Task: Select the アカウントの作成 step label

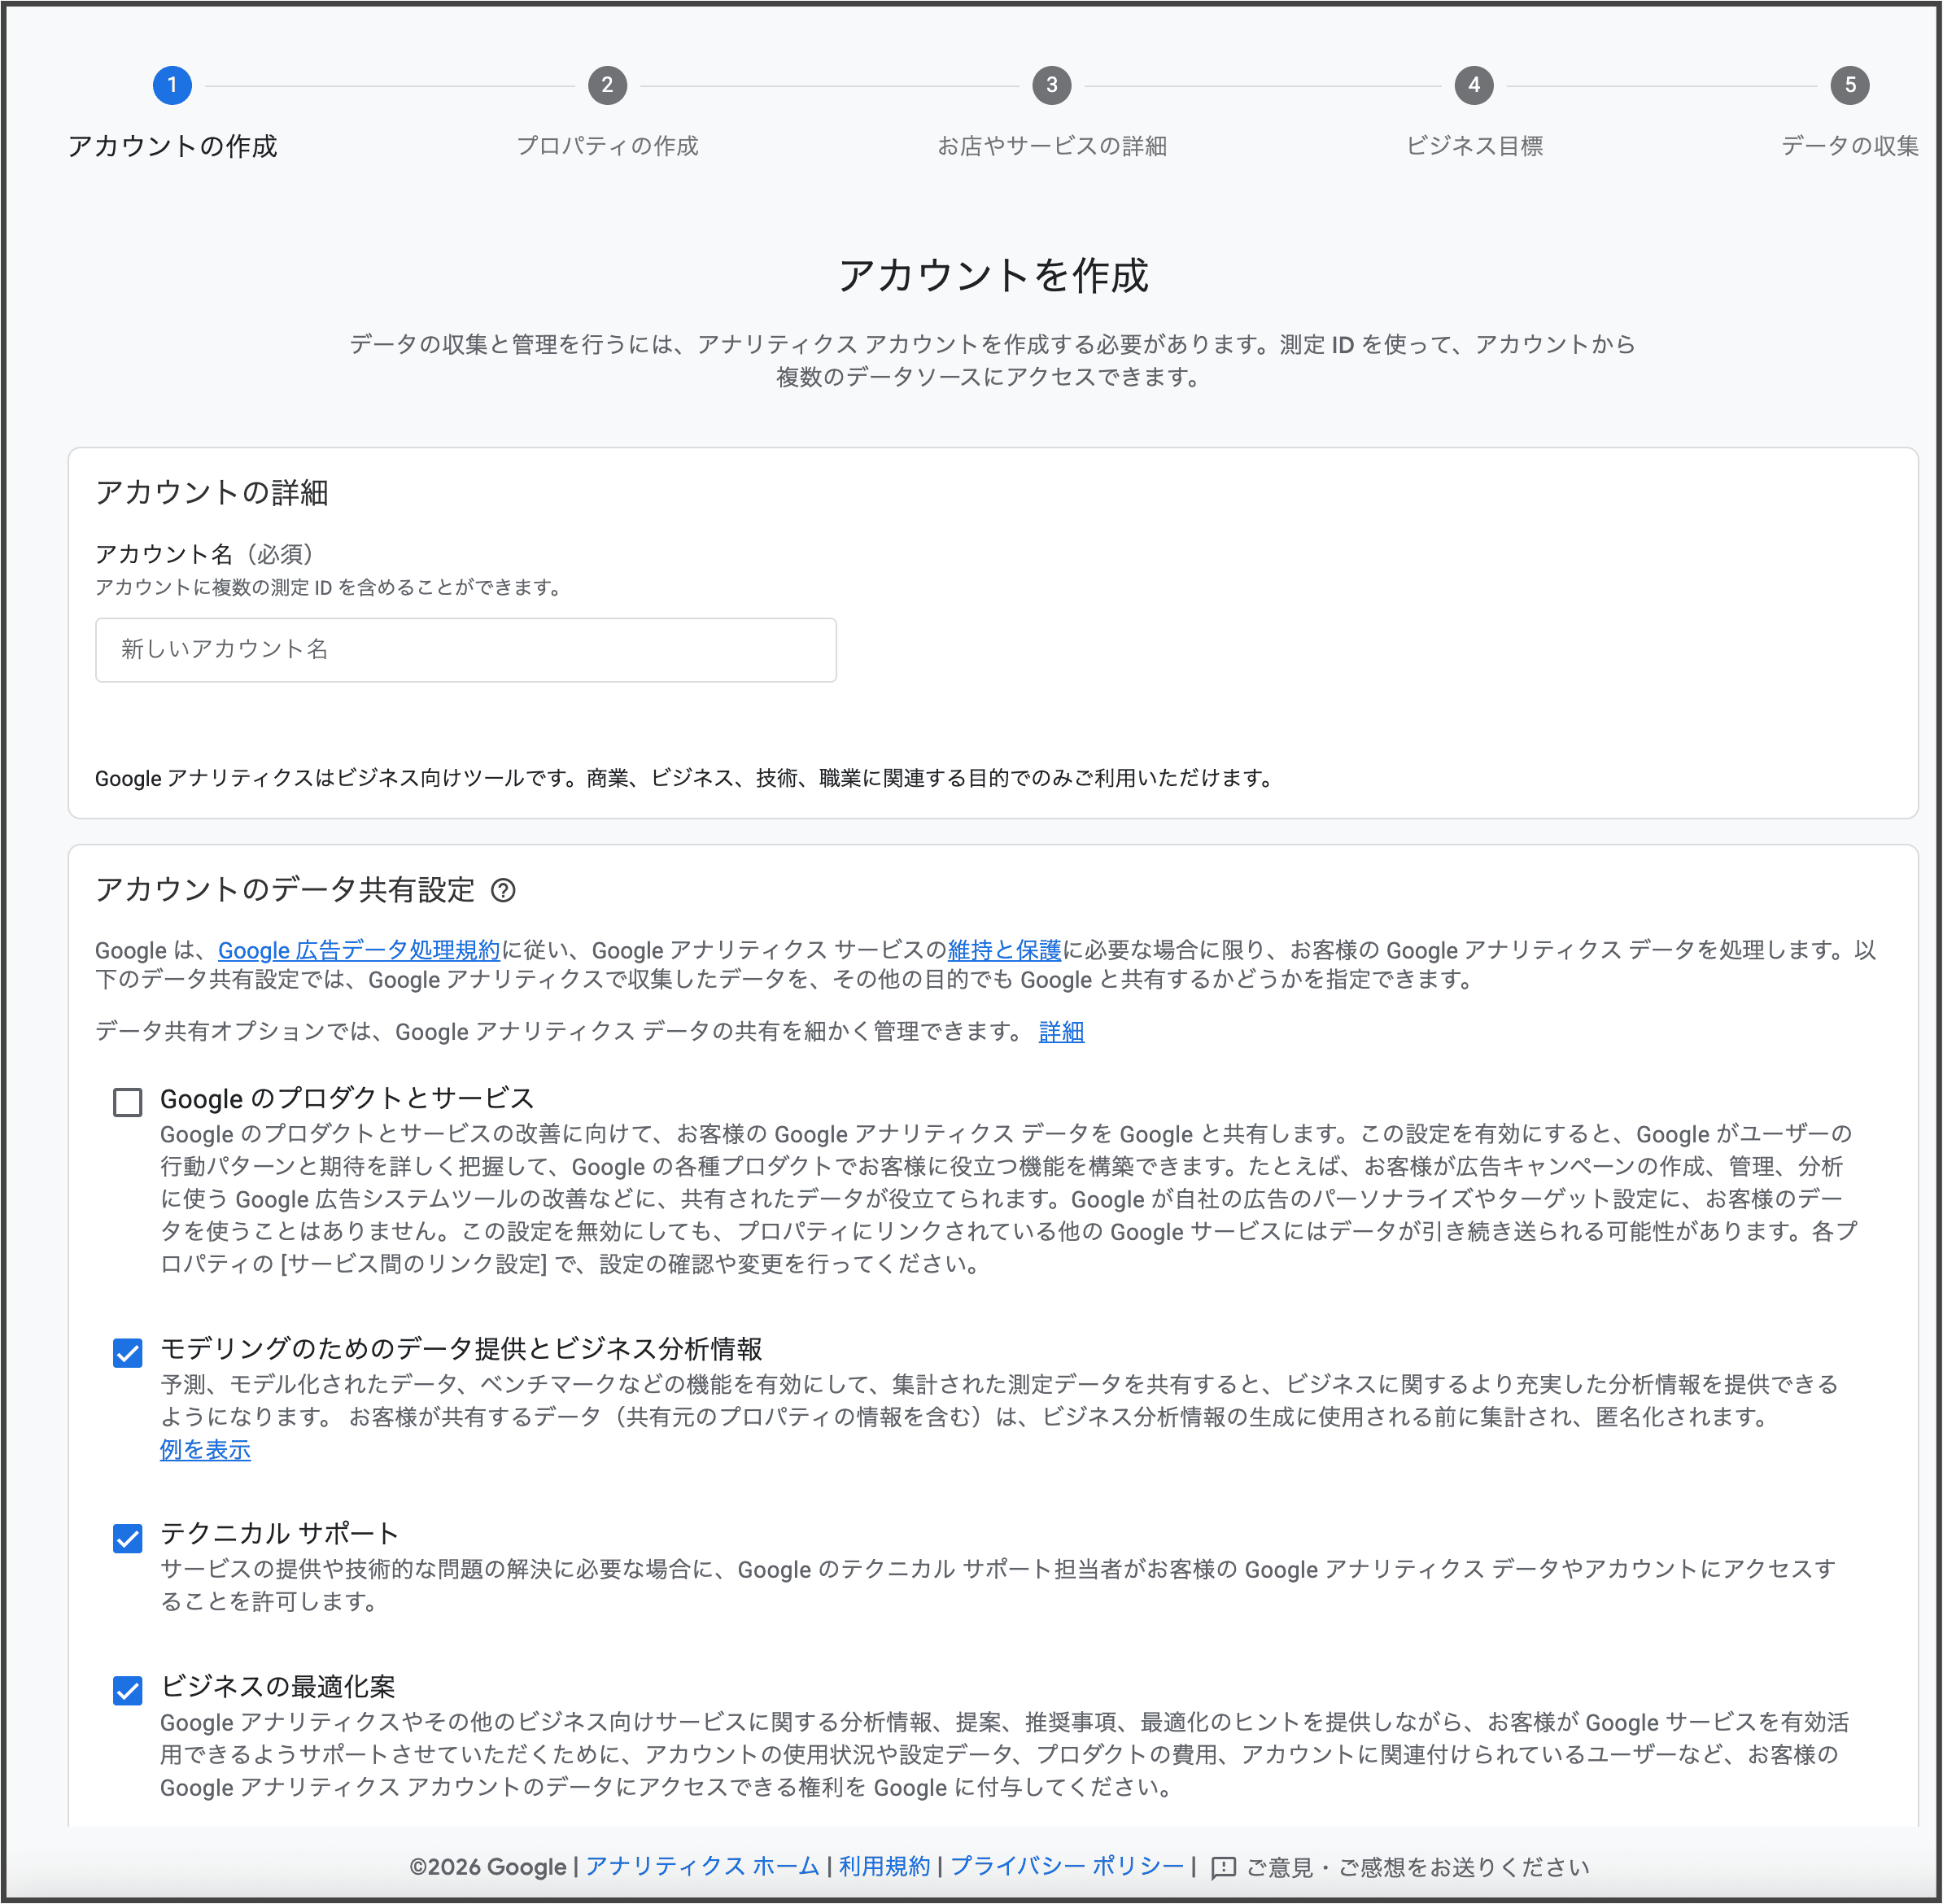Action: click(x=172, y=146)
